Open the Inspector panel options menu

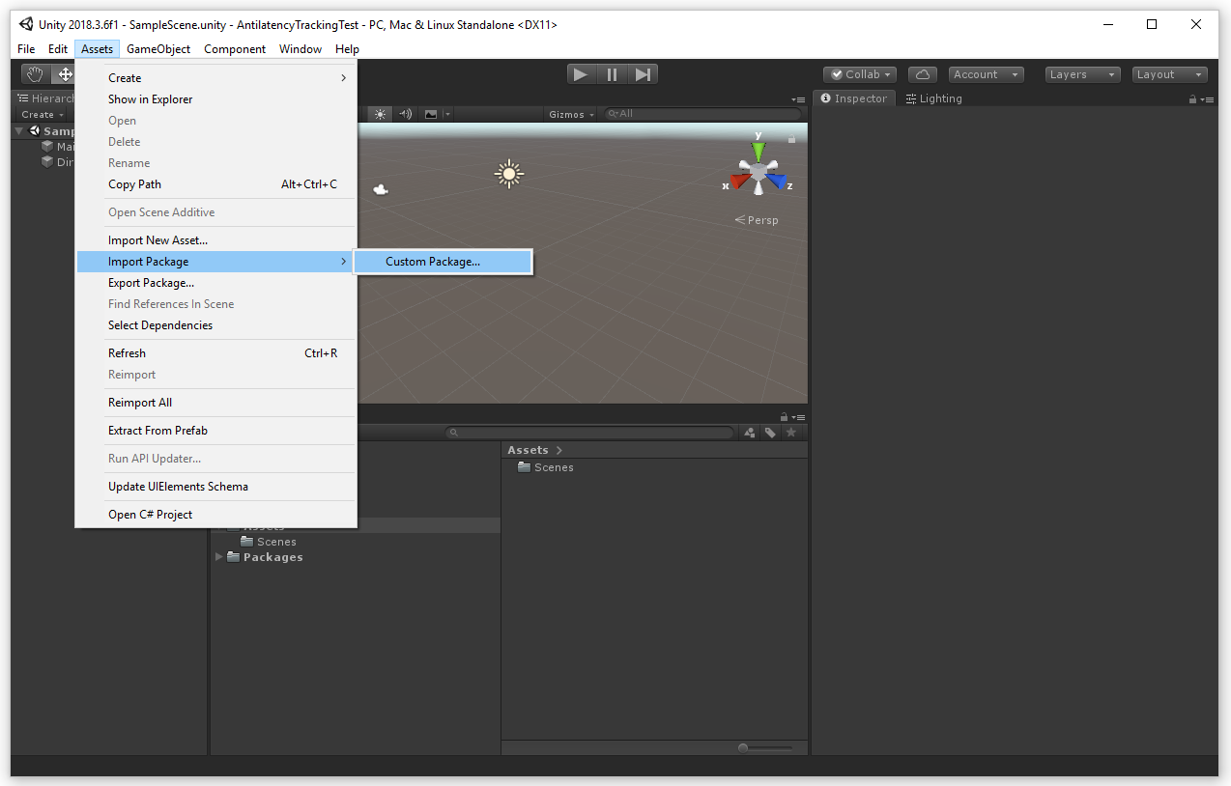[1207, 99]
